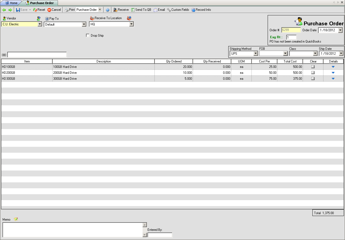Image resolution: width=345 pixels, height=240 pixels.
Task: Toggle Clear checkbox for HD300GB row
Action: 313,79
